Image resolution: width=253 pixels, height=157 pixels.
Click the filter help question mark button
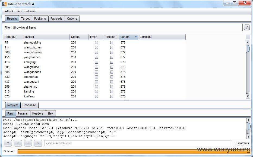[x=247, y=27]
